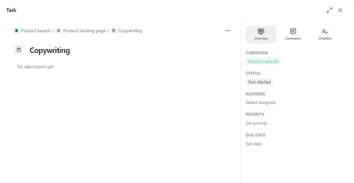Screen dimensions: 354x183
Task: Open the three-dot more options menu
Action: [228, 31]
